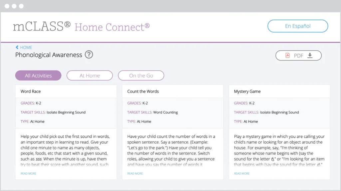Switch to the At Home filter tab
Screen dimensions: 341x191
[90, 75]
